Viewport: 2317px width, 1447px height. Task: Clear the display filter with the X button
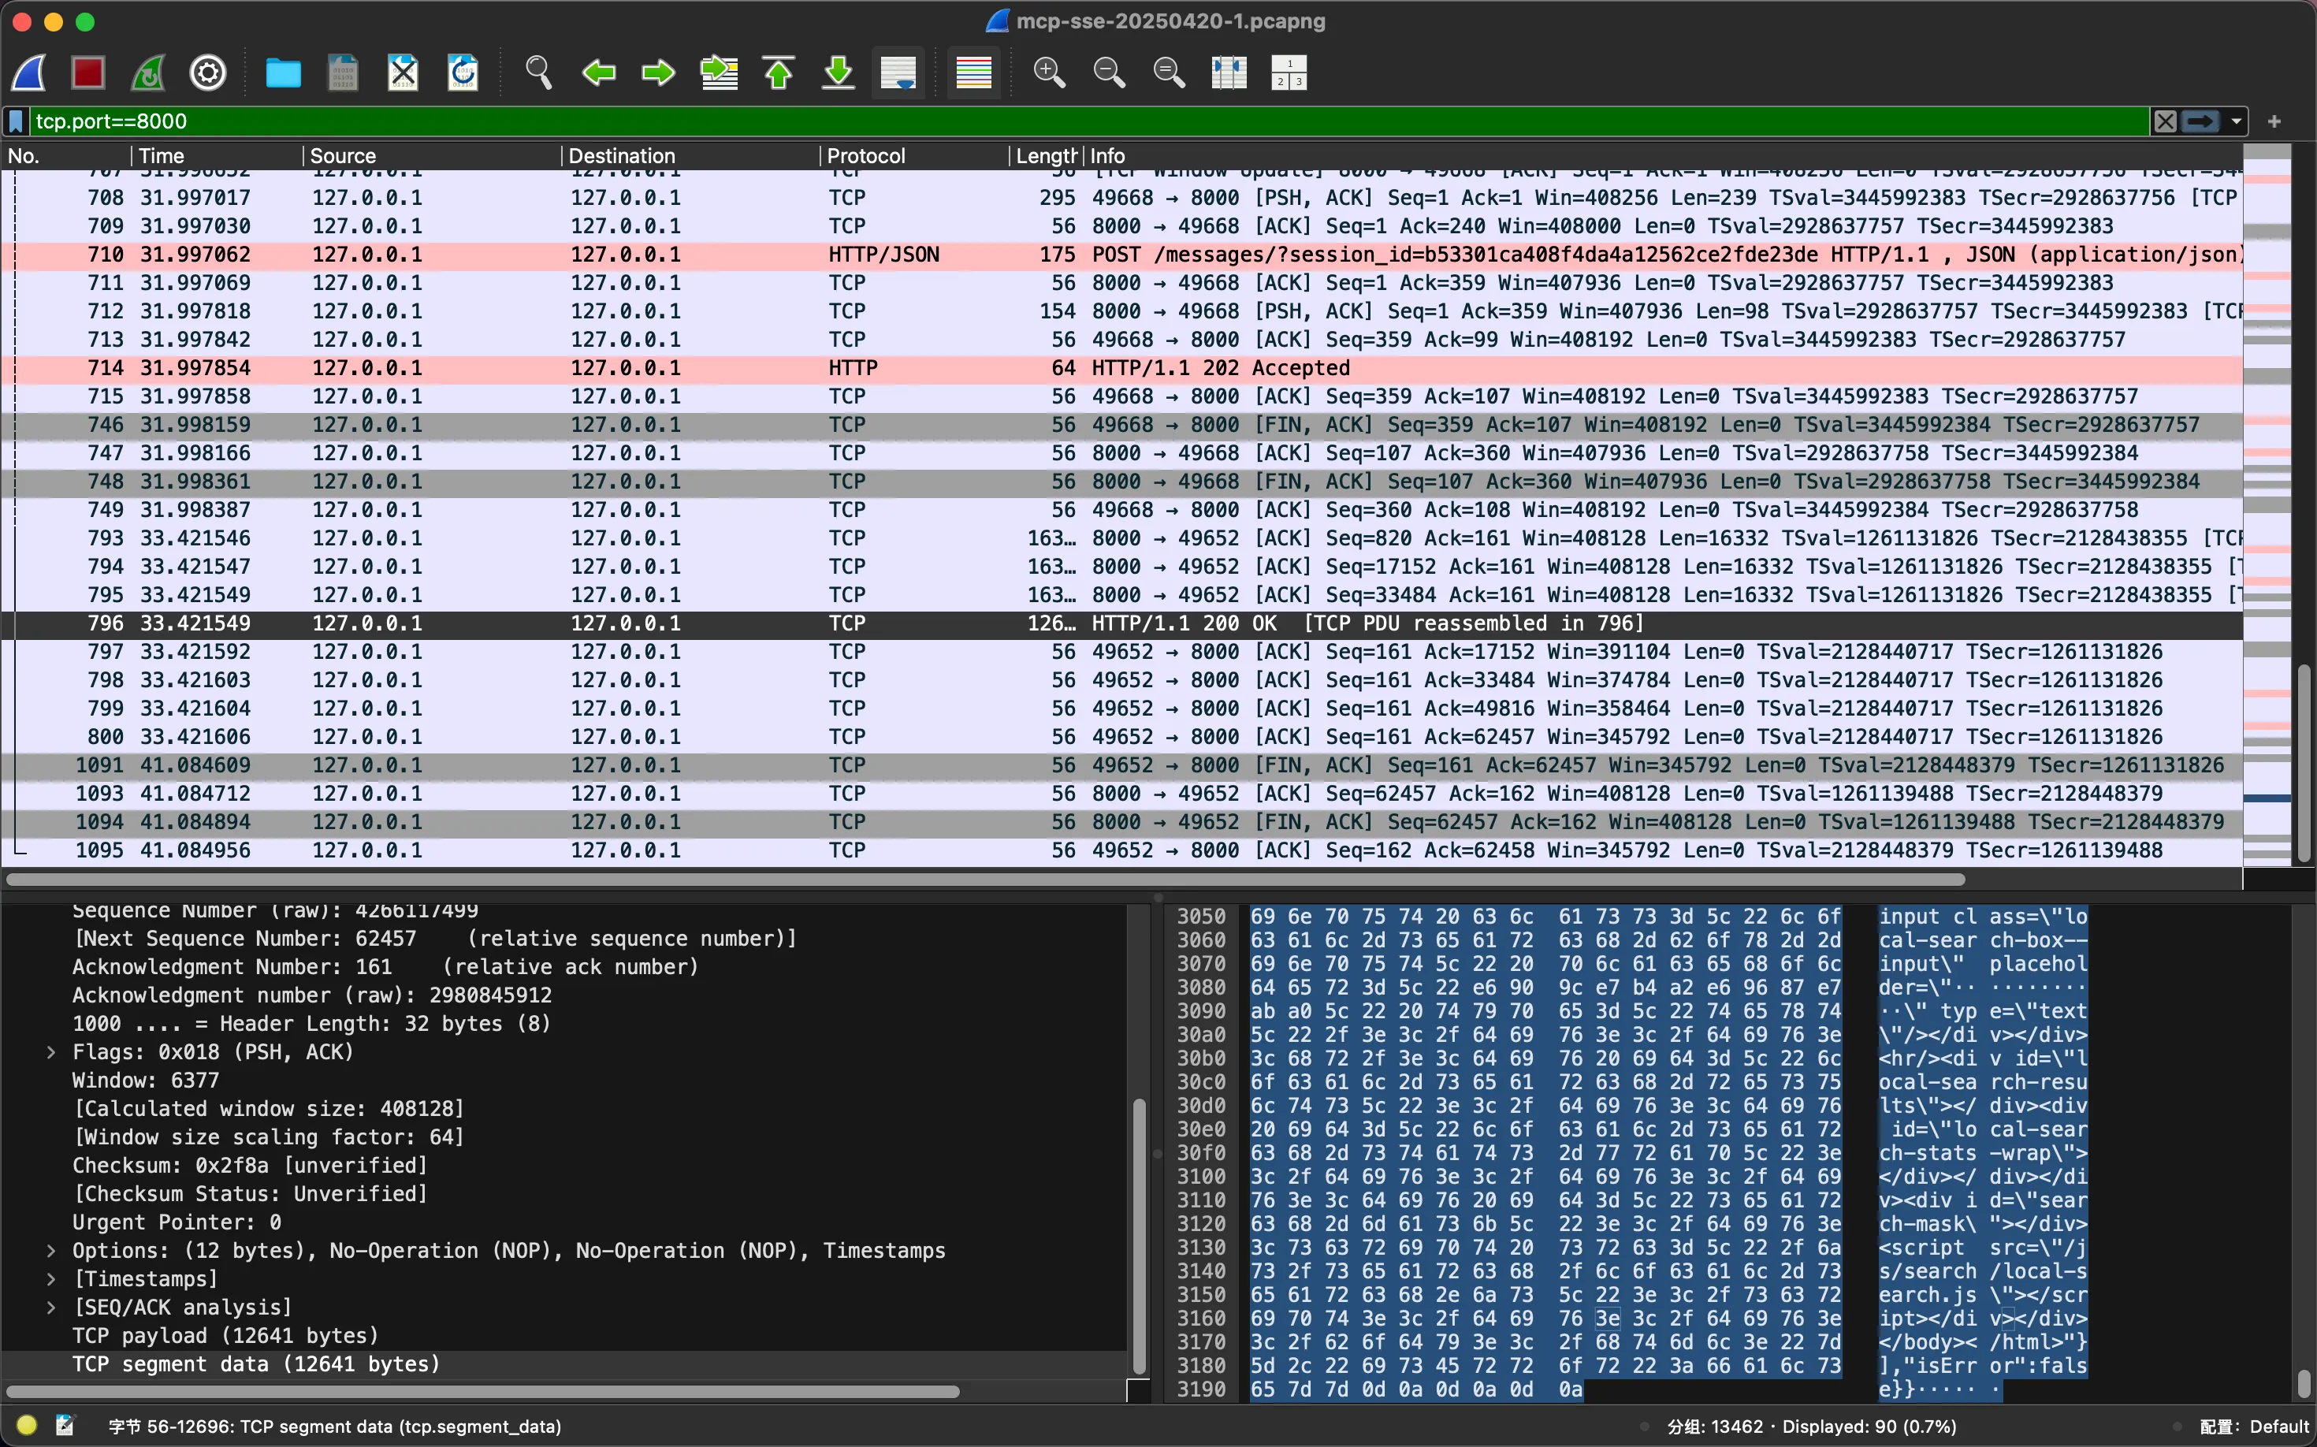pos(2165,121)
